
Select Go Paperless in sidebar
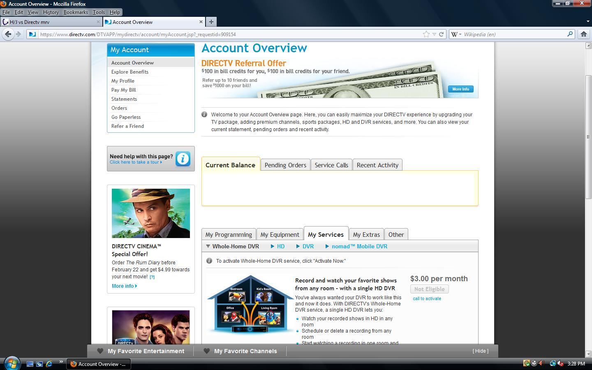click(126, 117)
